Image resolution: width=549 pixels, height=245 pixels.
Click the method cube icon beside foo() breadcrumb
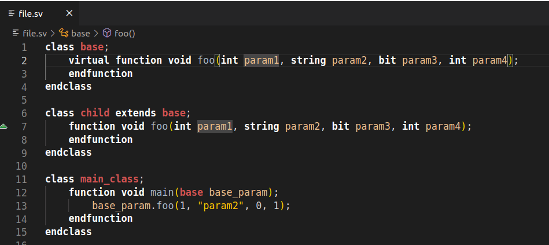click(x=106, y=33)
